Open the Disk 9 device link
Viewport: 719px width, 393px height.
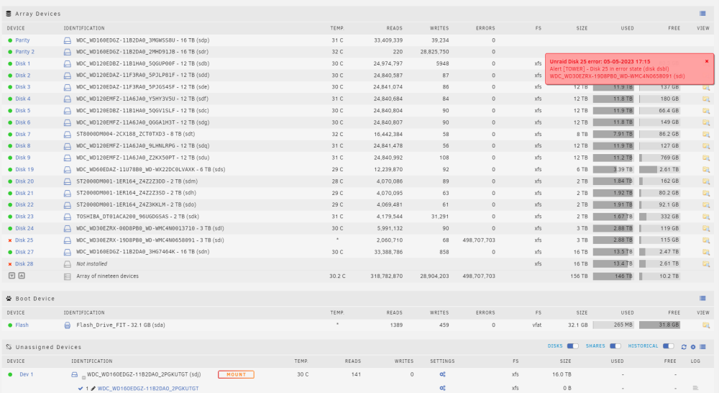23,158
